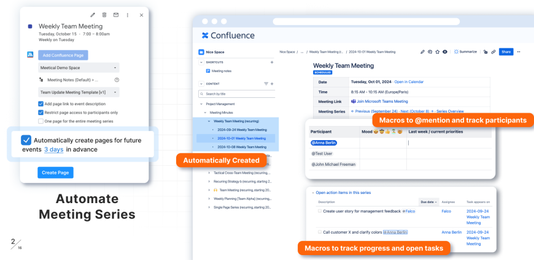Open the Team Update Meeting Template dropdown
The image size is (534, 260).
[79, 92]
